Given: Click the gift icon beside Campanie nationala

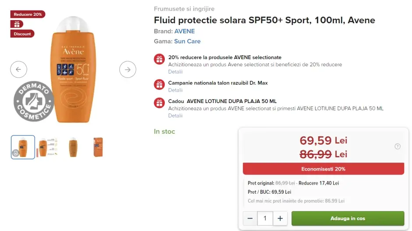Looking at the screenshot, I should (159, 85).
